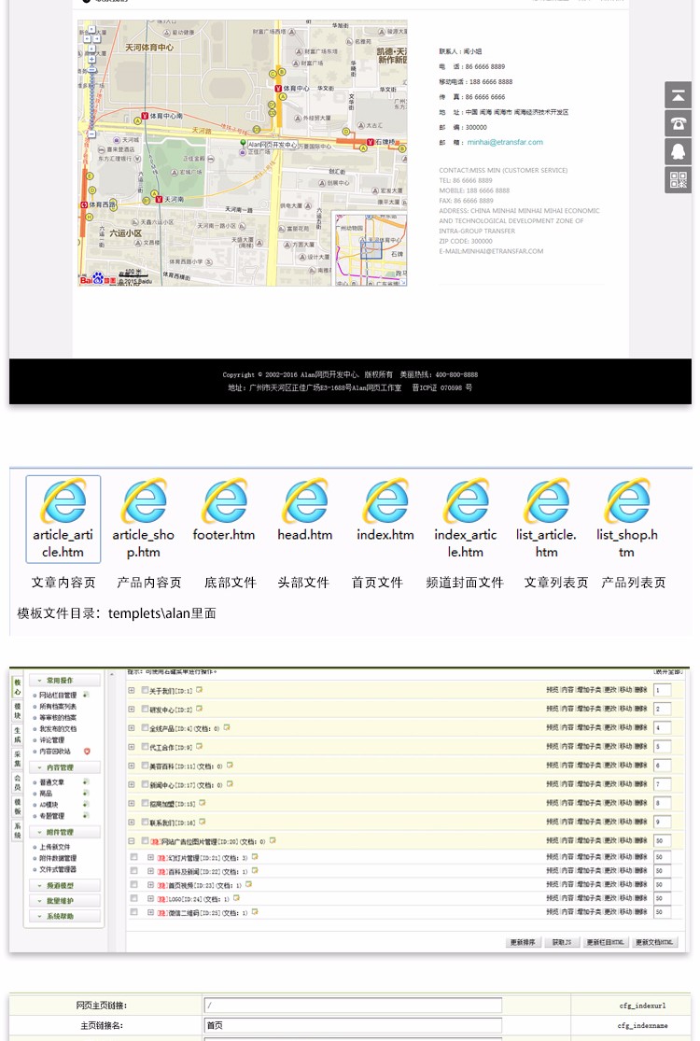Click the red shield icon beside 内容回收站
700x1041 pixels.
coord(87,752)
